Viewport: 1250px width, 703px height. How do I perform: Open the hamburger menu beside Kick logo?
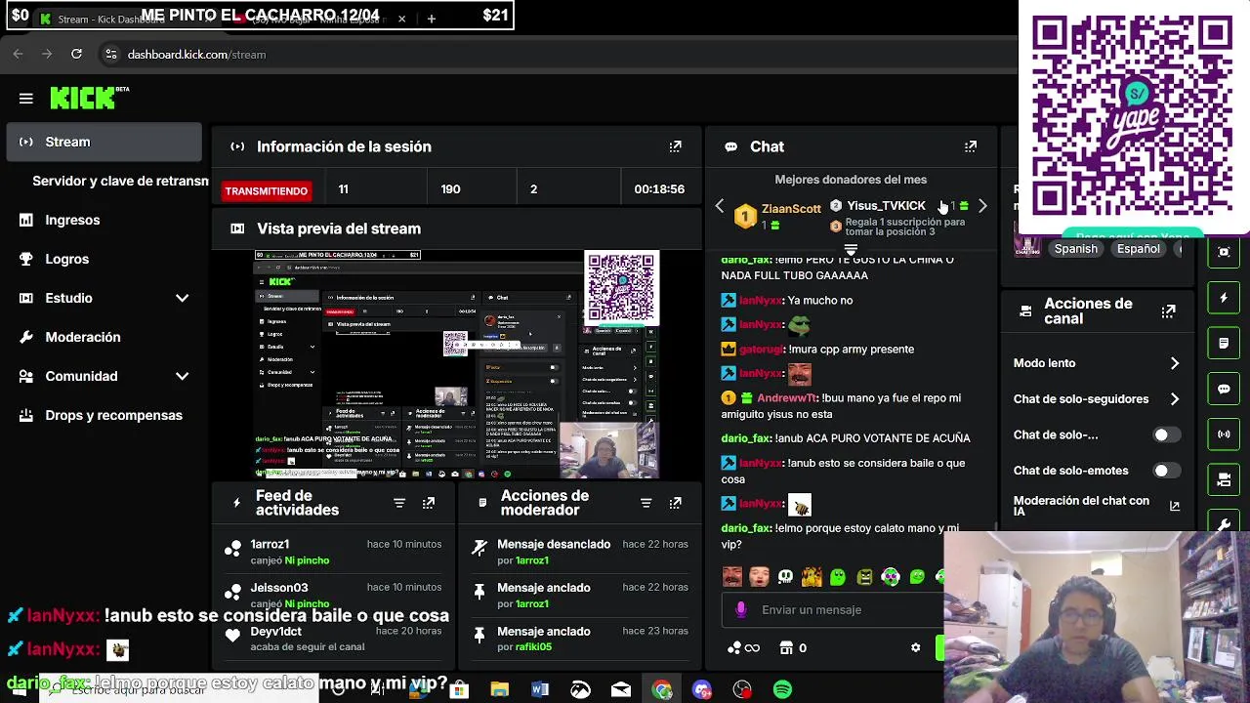tap(26, 99)
